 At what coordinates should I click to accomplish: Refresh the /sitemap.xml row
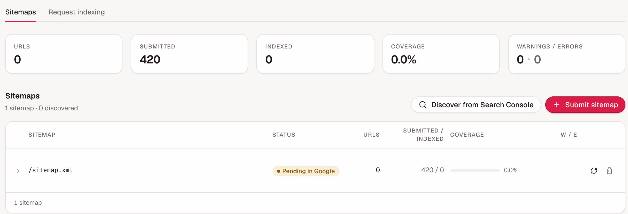(594, 171)
